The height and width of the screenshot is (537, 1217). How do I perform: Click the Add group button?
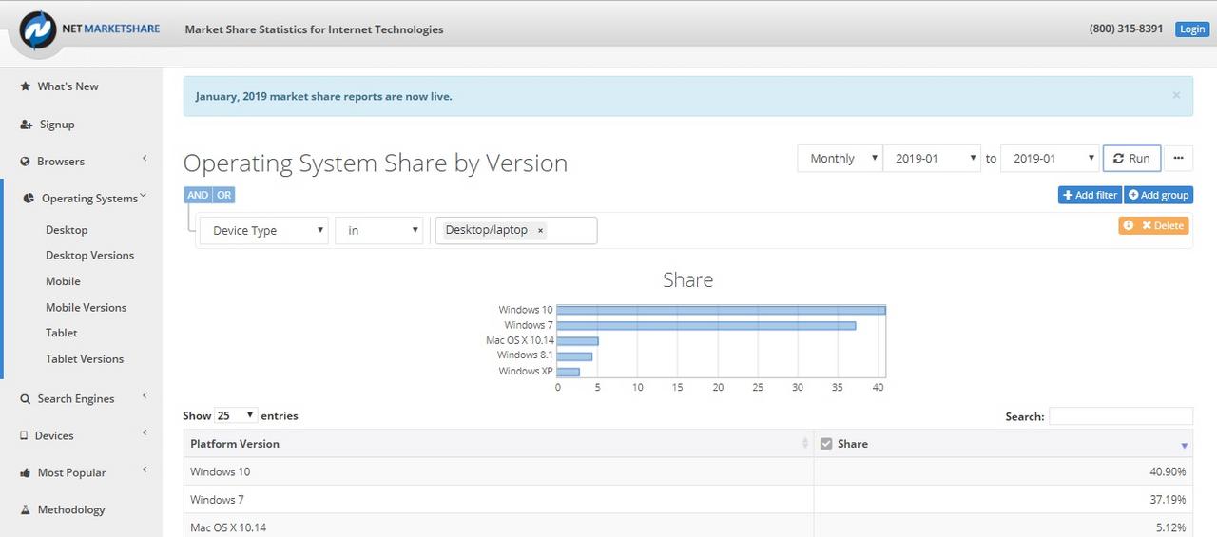click(1158, 195)
